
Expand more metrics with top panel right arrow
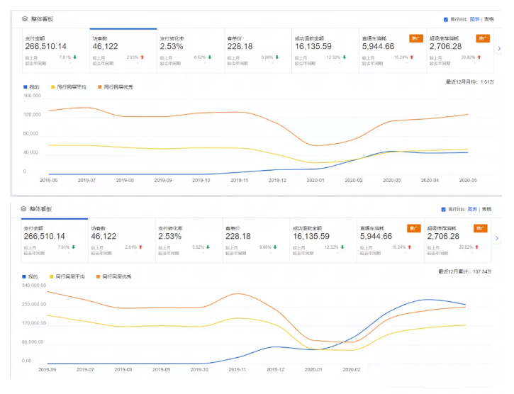click(x=498, y=48)
